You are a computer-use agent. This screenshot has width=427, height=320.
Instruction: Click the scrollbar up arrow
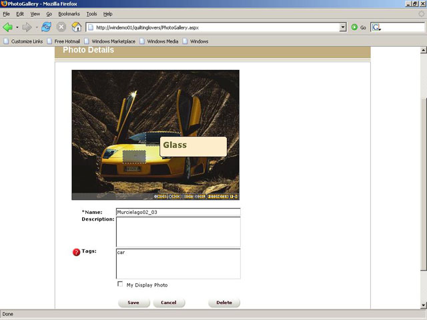(x=423, y=50)
